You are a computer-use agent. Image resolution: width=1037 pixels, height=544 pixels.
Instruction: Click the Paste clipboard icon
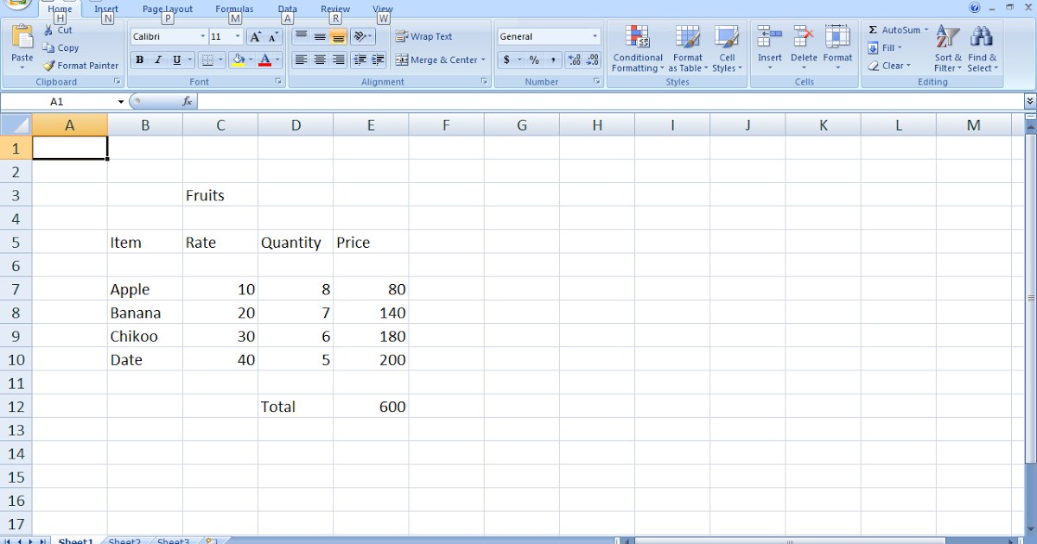[22, 38]
